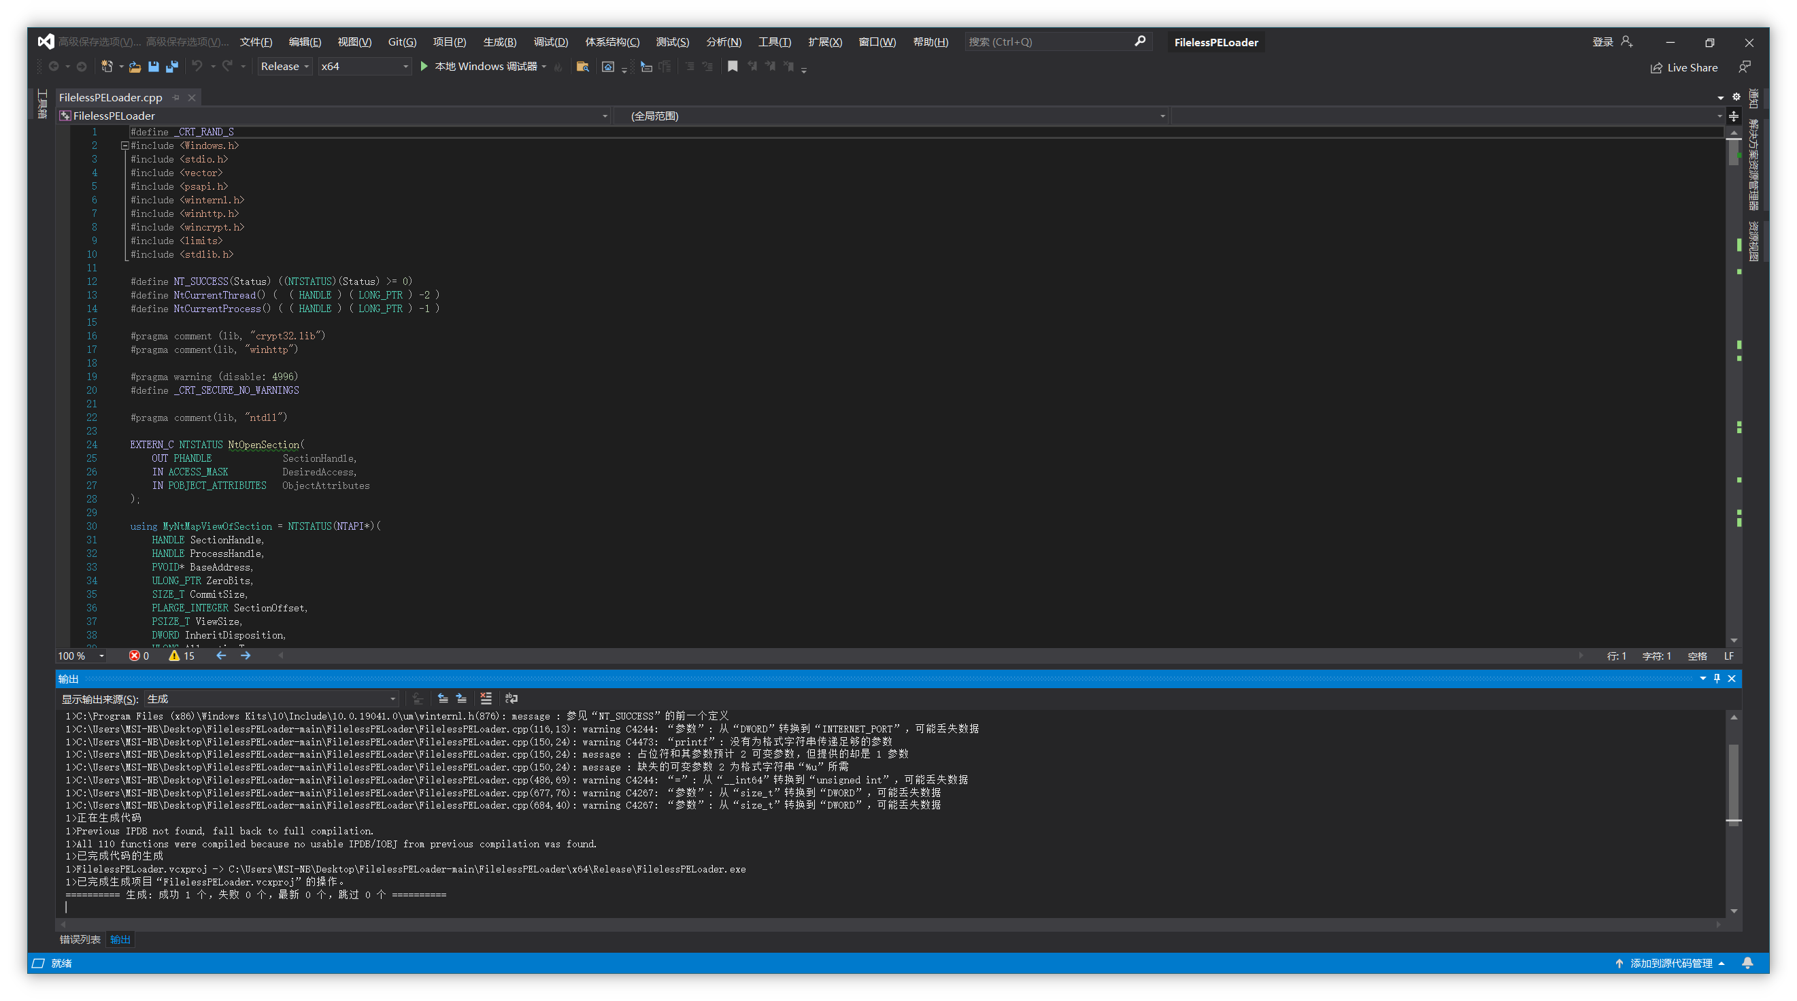This screenshot has height=1001, width=1797.
Task: Navigate forward with the blue right arrow
Action: point(246,656)
